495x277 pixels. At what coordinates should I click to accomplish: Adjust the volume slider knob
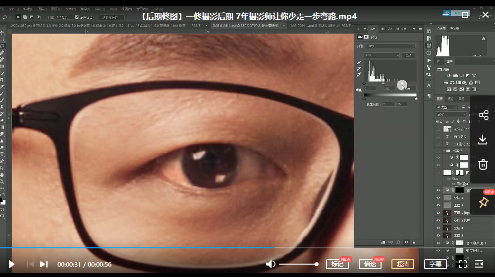pyautogui.click(x=316, y=264)
